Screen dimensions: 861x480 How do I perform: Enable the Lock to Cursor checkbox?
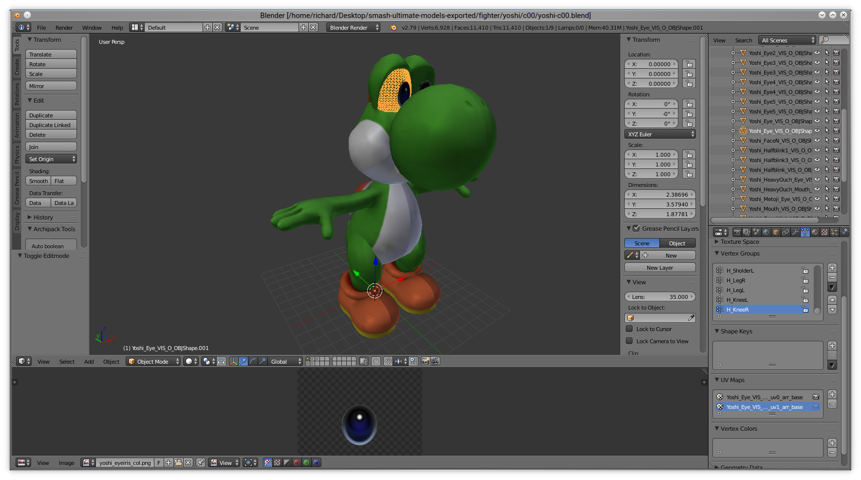click(x=629, y=329)
